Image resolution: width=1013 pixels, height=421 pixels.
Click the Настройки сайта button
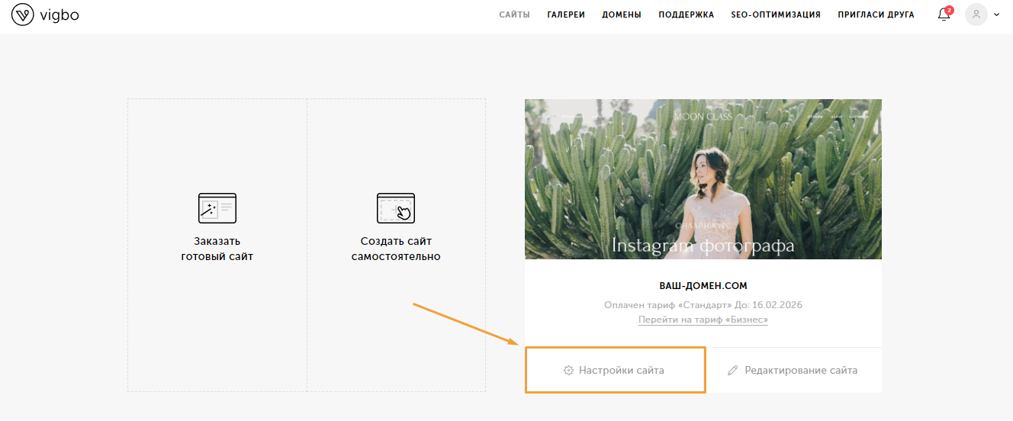coord(615,371)
